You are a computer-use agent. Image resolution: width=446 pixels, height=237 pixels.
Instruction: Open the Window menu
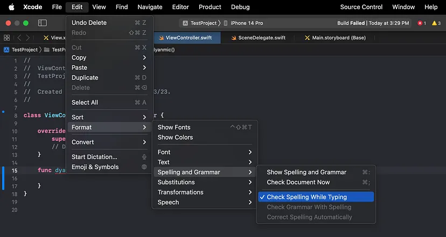point(403,7)
